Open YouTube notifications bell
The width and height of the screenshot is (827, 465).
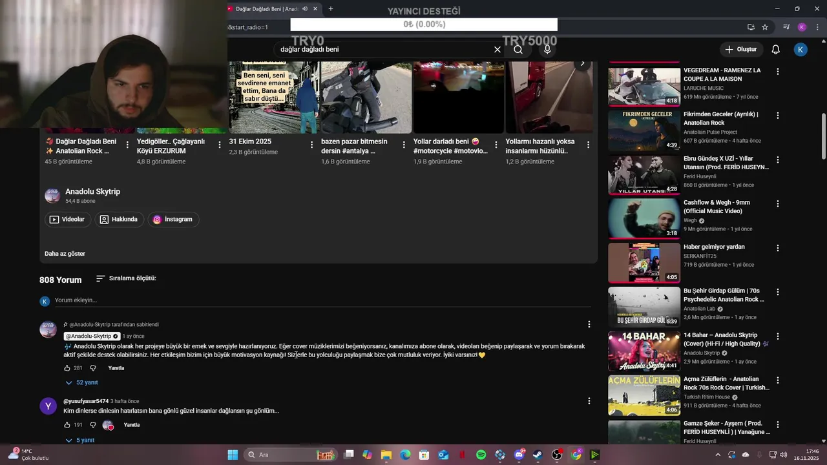click(x=776, y=49)
